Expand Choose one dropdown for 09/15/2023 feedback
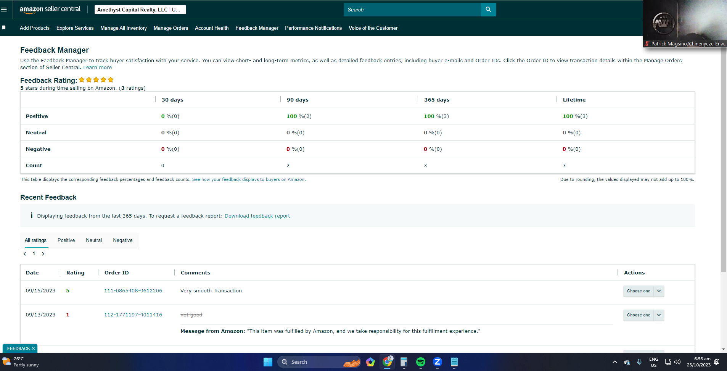Image resolution: width=727 pixels, height=371 pixels. pos(644,291)
